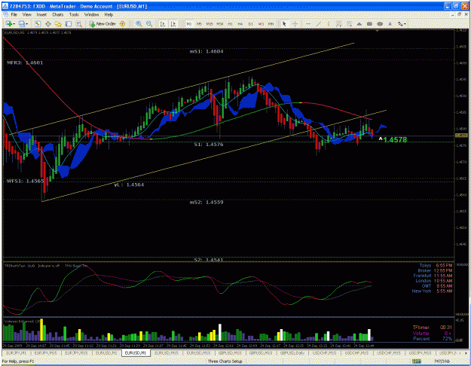Toggle the Data Window icon
Image resolution: width=471 pixels, height=366 pixels.
pos(47,23)
